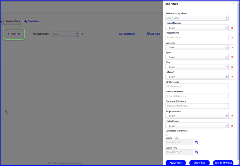The height and width of the screenshot is (166, 240).
Task: Open the Customer dropdown
Action: click(x=197, y=47)
